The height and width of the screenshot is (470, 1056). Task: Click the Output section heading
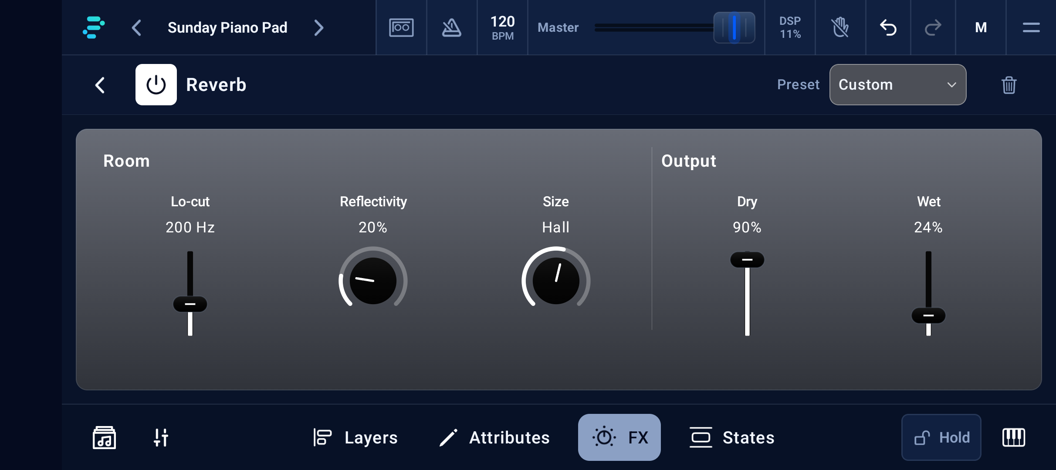689,161
